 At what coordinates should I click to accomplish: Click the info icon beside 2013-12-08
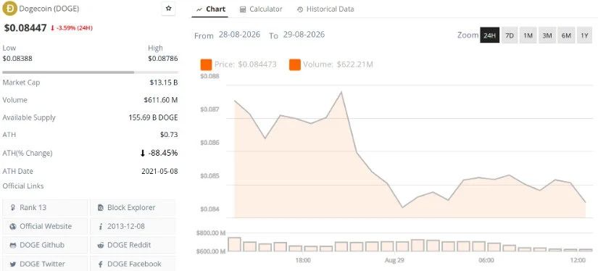pos(101,226)
